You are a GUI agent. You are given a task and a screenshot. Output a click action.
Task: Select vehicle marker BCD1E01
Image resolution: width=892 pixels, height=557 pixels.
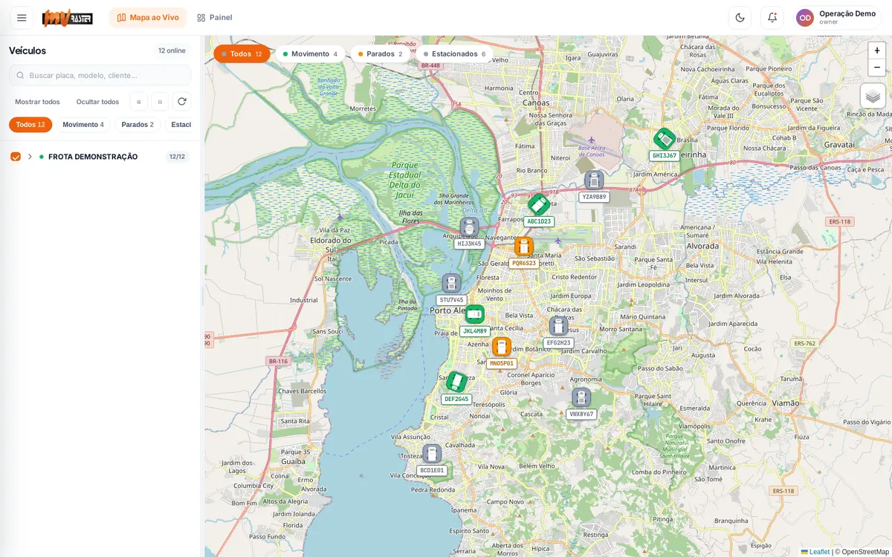pos(432,454)
